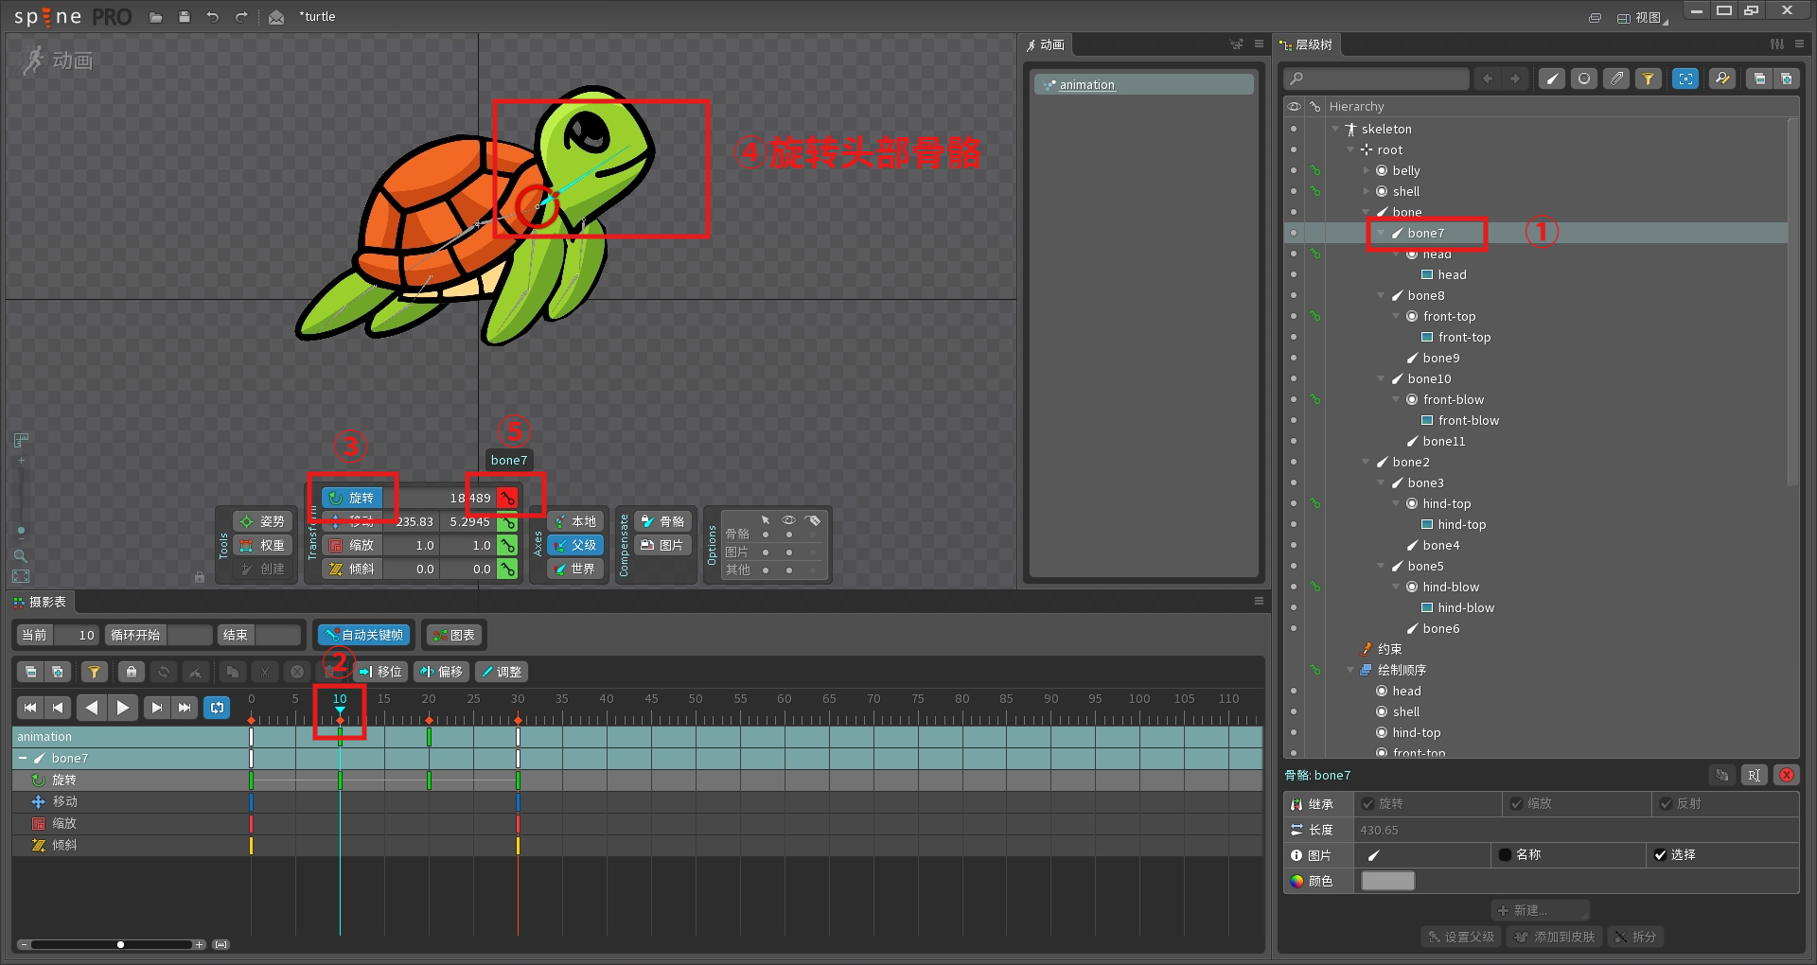The height and width of the screenshot is (965, 1817).
Task: Open animations panel hamburger menu
Action: tap(1259, 44)
